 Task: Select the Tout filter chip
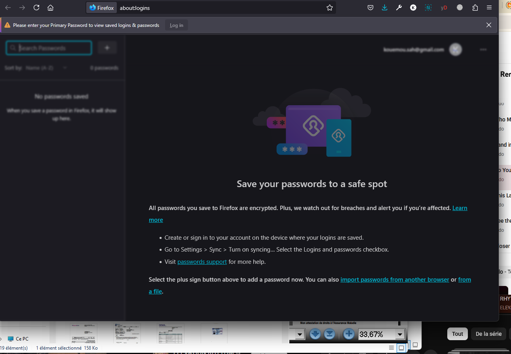click(x=458, y=334)
